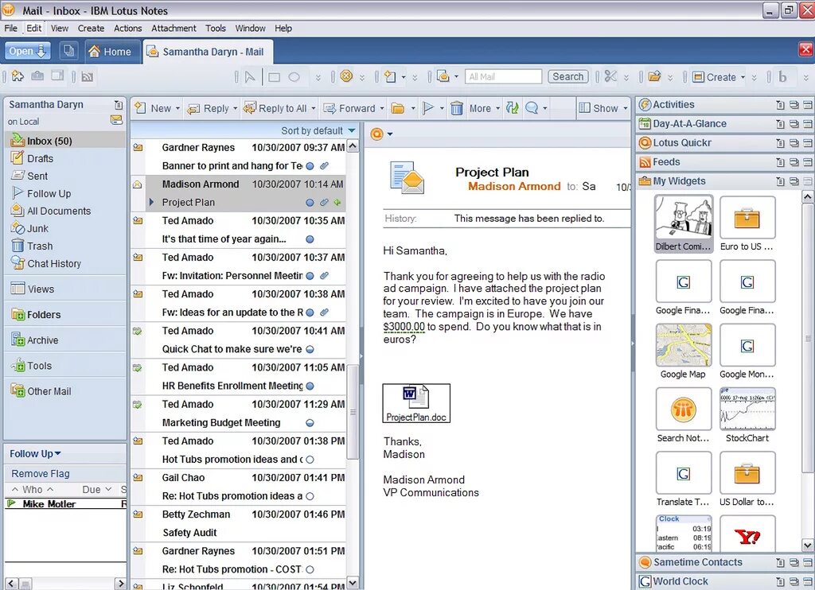The width and height of the screenshot is (815, 590).
Task: Expand the Activities sidebar panel
Action: click(673, 104)
